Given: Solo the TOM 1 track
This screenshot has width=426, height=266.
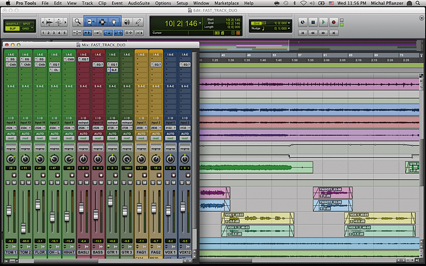Looking at the screenshot, I should tap(8, 183).
